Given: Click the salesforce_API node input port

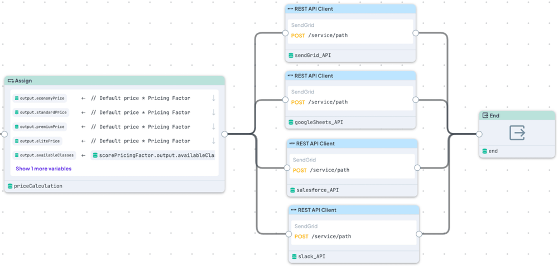Looking at the screenshot, I should [286, 168].
